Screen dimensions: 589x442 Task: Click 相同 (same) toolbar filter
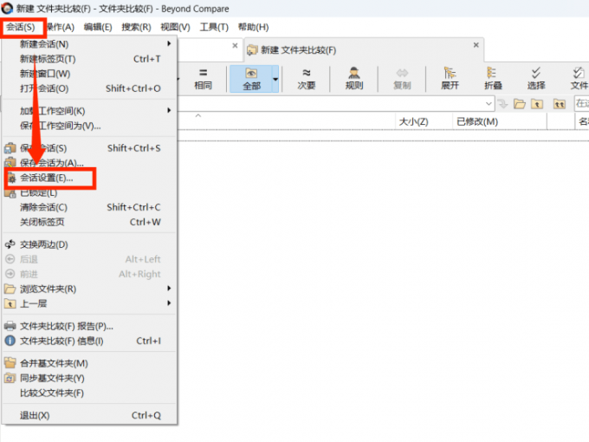204,79
